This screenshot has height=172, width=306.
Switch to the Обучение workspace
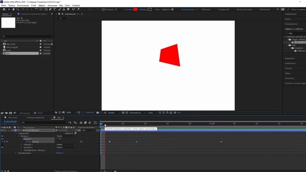click(206, 10)
